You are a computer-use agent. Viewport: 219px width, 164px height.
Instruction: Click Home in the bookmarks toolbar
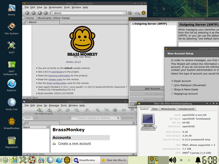[29, 18]
